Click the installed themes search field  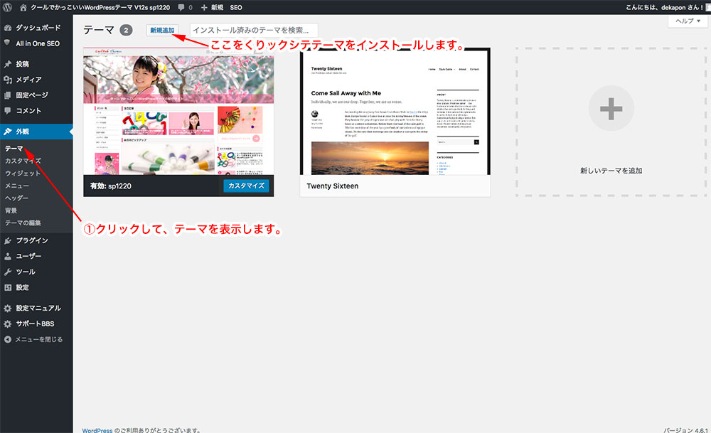coord(254,30)
